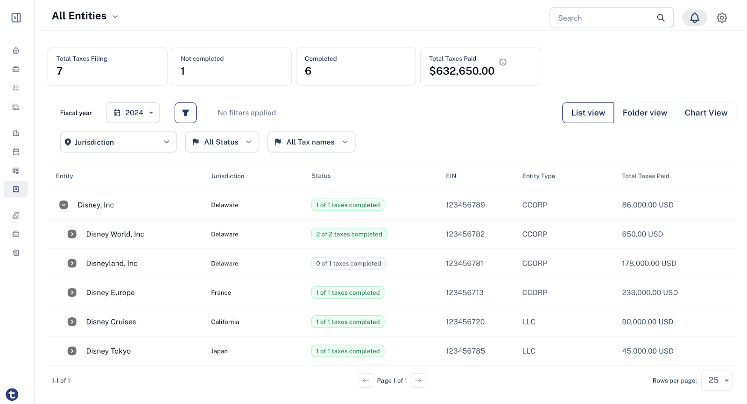Click the search magnifier icon

coord(661,18)
